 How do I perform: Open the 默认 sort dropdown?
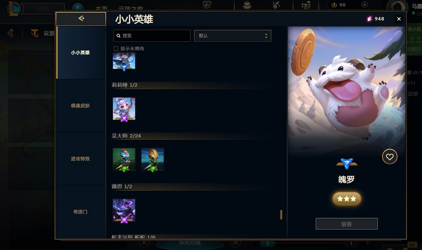[x=232, y=36]
